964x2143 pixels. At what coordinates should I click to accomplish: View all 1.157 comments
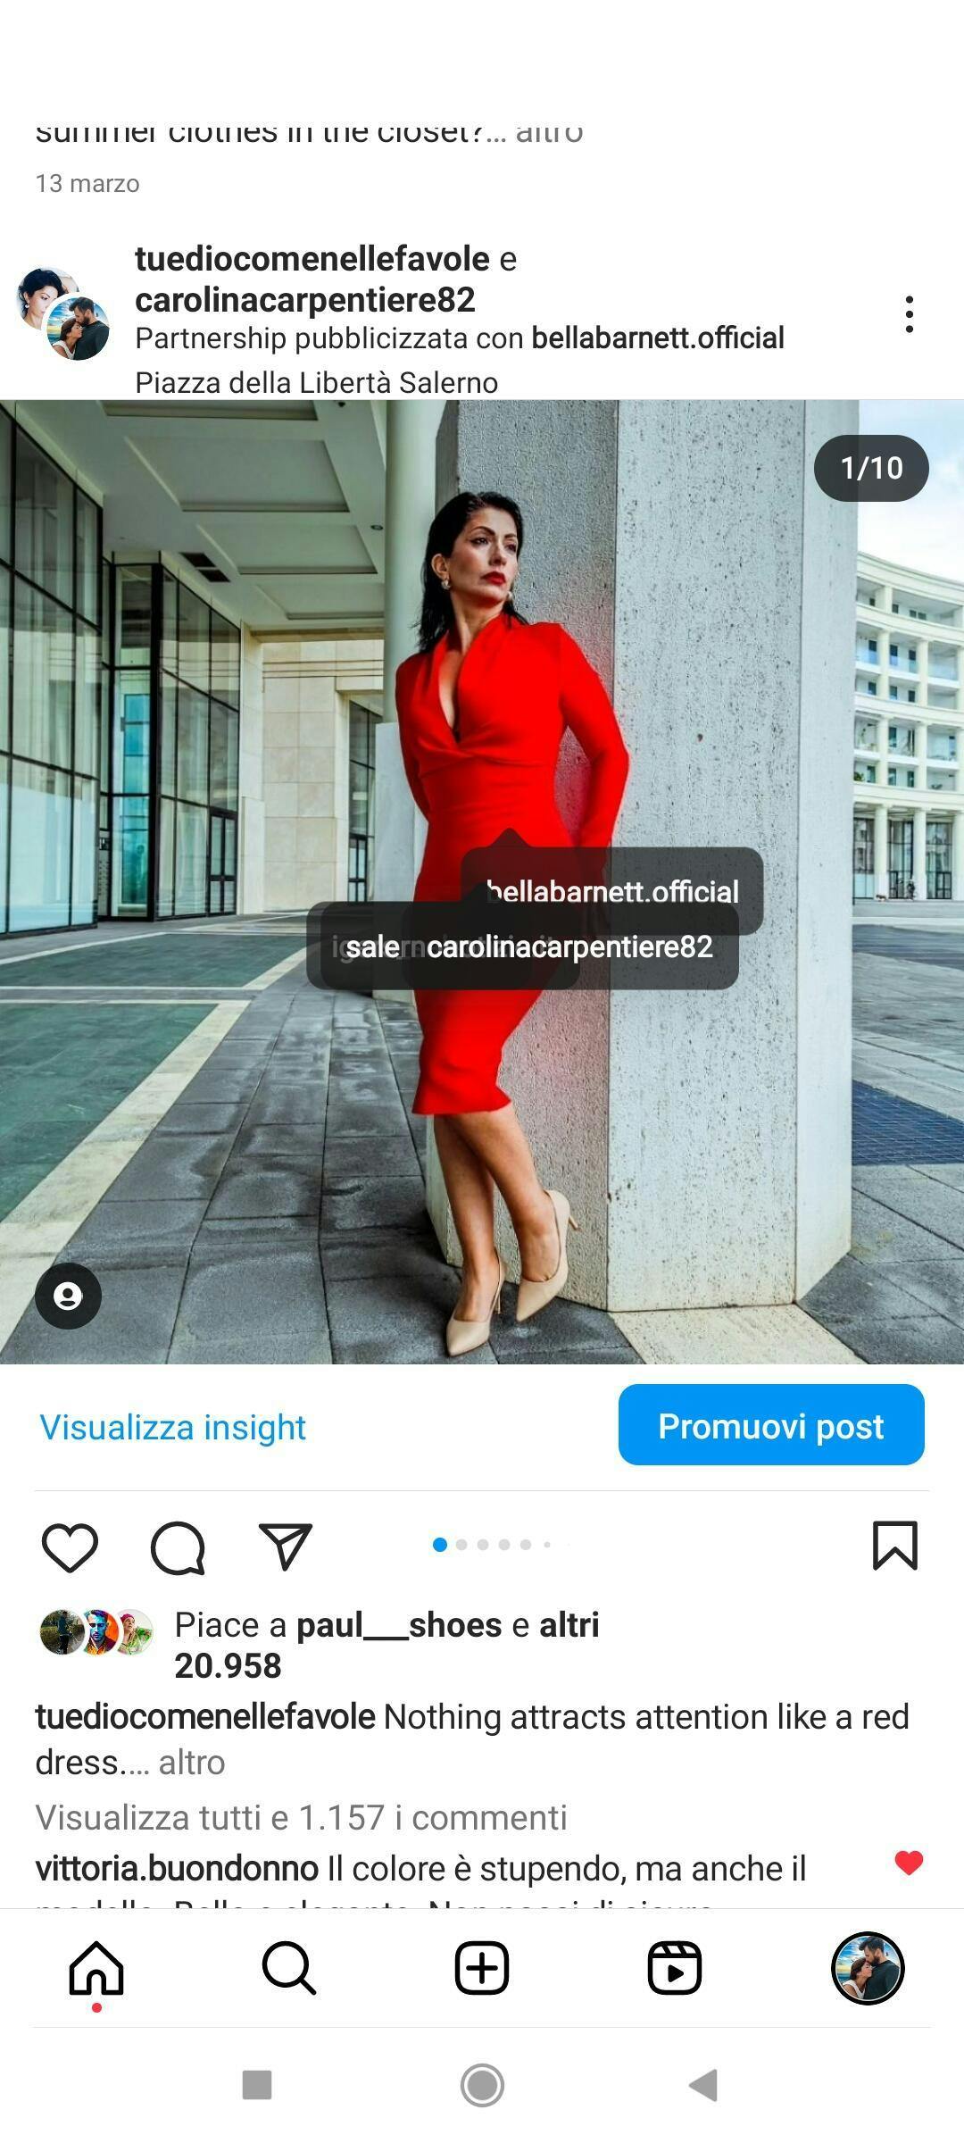pos(302,1817)
